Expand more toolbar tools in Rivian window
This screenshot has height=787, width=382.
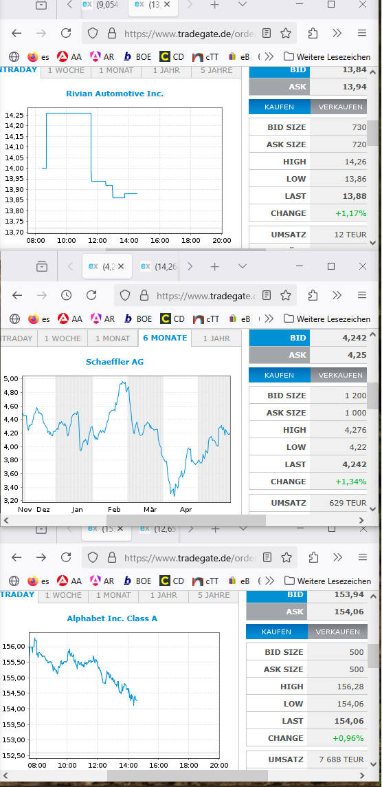(x=337, y=34)
